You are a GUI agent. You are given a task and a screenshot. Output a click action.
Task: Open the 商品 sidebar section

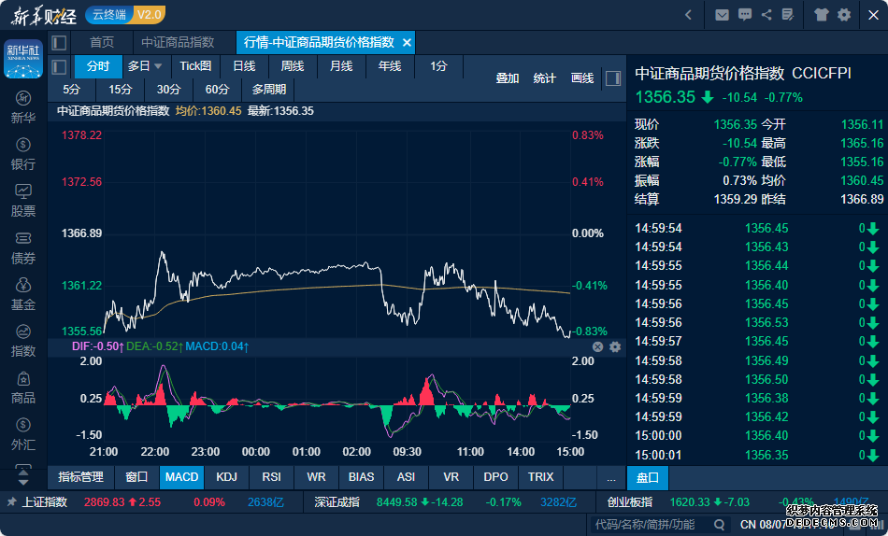coord(23,388)
